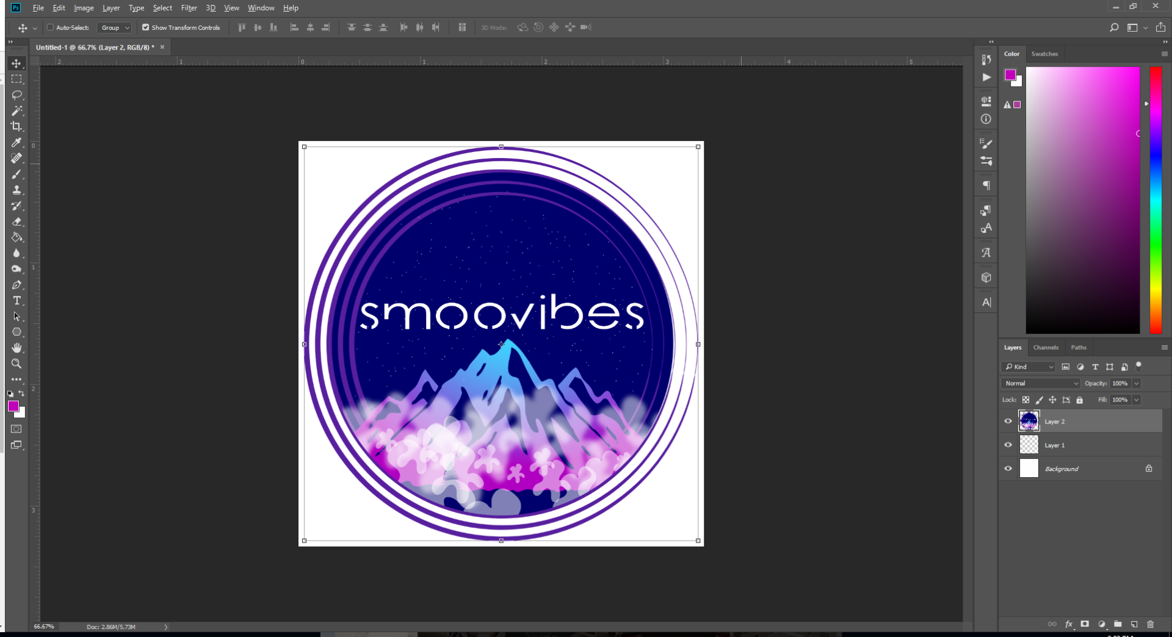Toggle the Background layer visibility

(x=1008, y=469)
